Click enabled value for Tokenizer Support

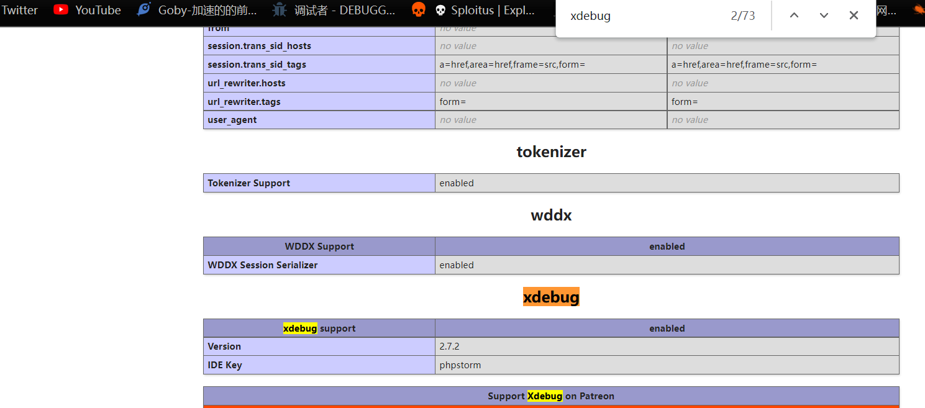(457, 183)
